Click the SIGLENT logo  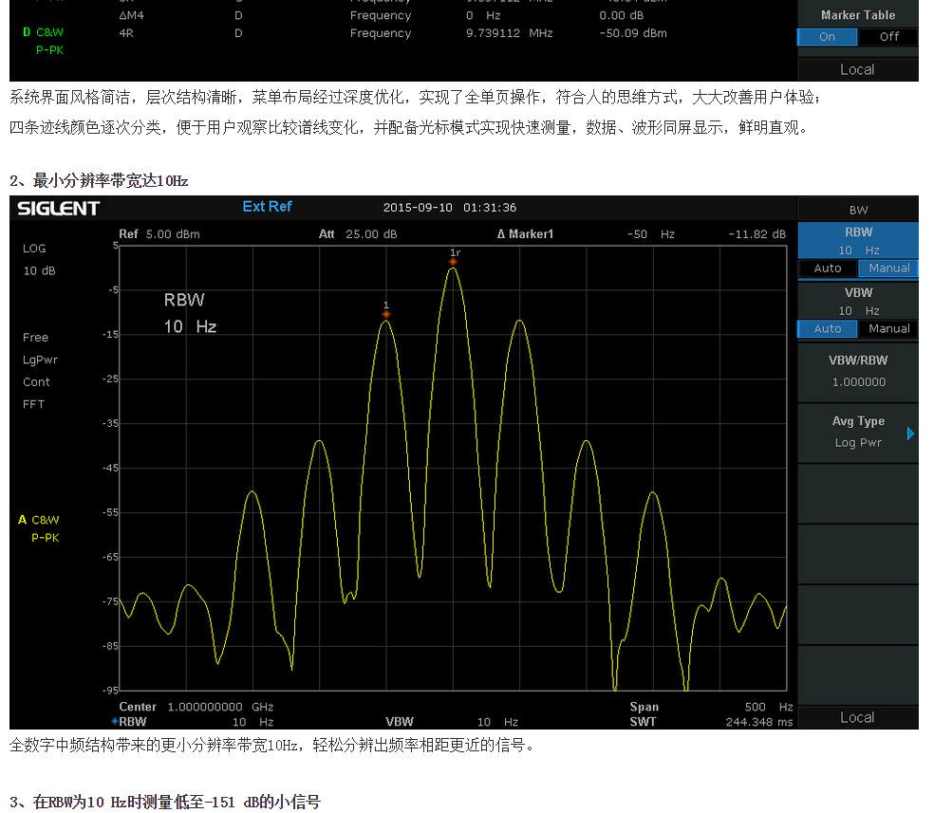pyautogui.click(x=59, y=209)
